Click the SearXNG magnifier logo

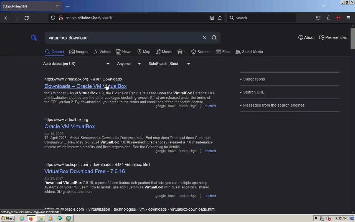pos(34,38)
